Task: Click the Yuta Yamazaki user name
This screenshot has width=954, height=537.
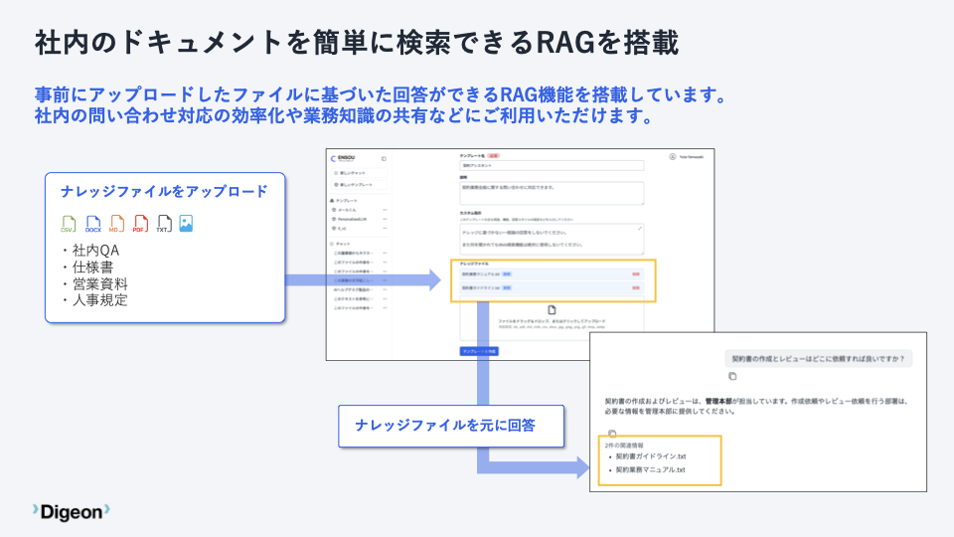Action: coord(692,157)
